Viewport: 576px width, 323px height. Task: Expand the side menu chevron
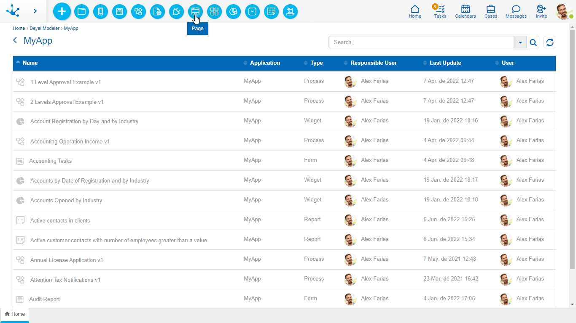35,11
